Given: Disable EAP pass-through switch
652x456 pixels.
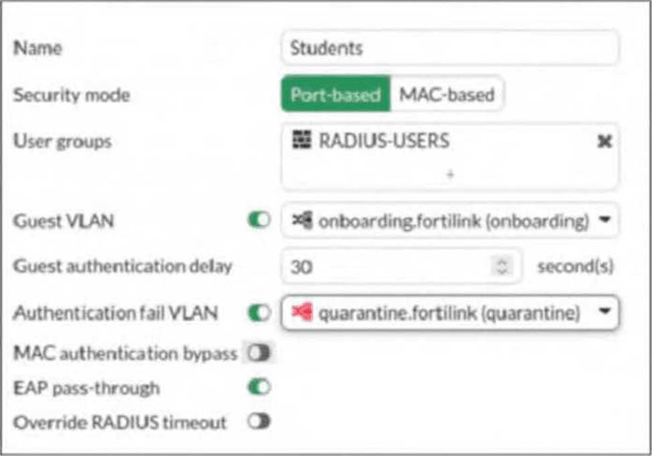Looking at the screenshot, I should click(258, 387).
